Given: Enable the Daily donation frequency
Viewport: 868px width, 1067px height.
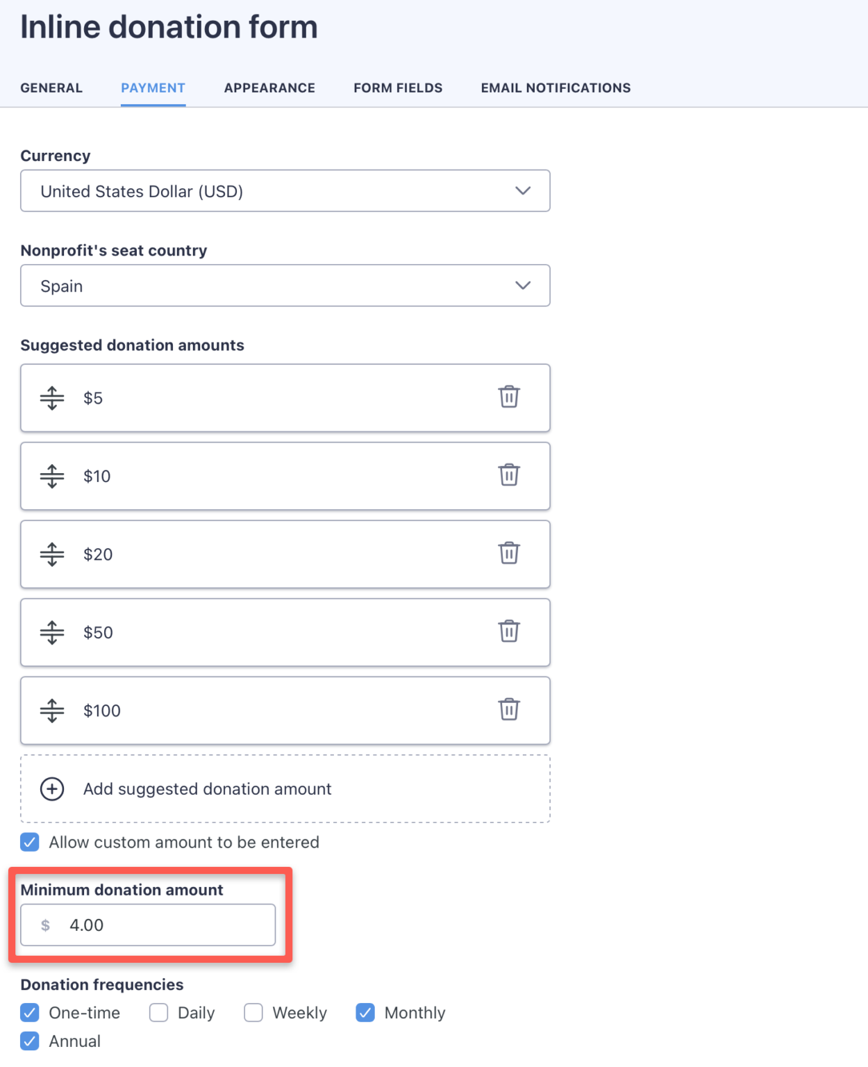Looking at the screenshot, I should [158, 1013].
